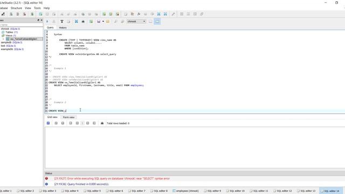Open a new SQL editor from main toolbar

[126, 14]
